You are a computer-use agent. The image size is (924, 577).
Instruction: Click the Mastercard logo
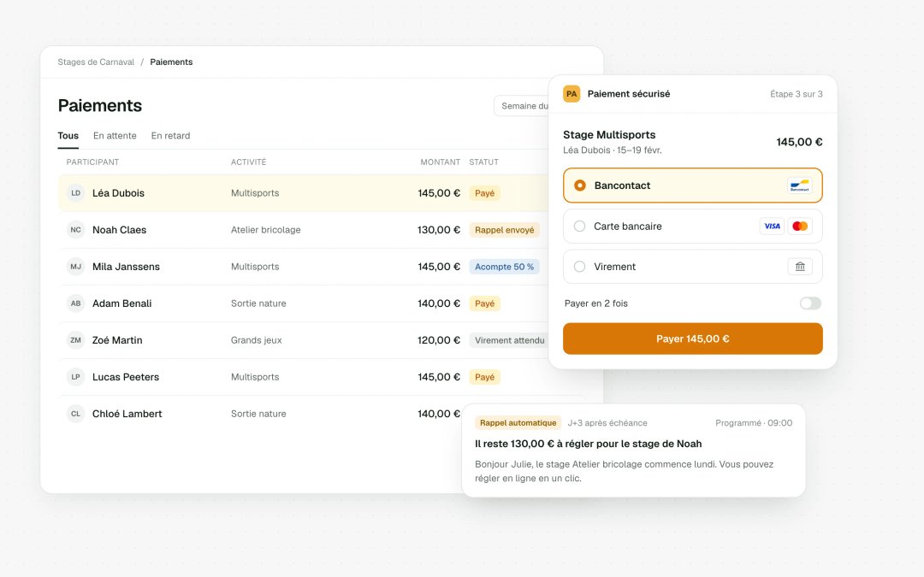[800, 226]
